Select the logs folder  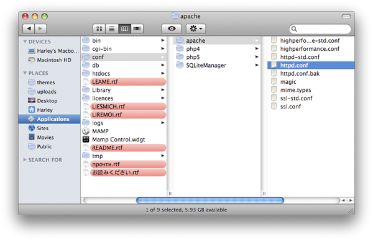[124, 123]
